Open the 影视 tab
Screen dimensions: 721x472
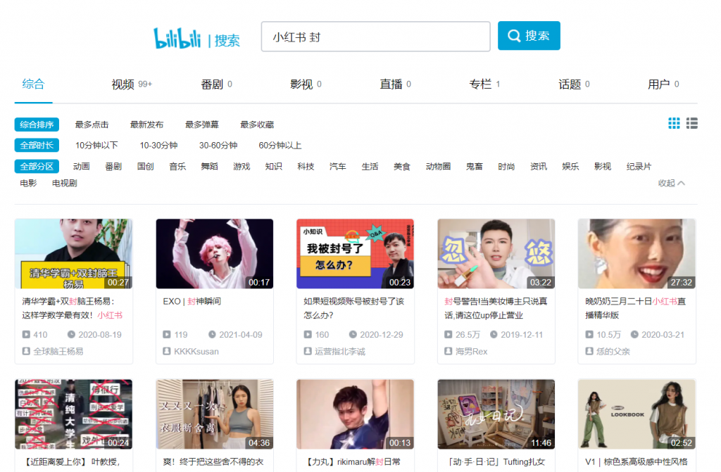(306, 84)
